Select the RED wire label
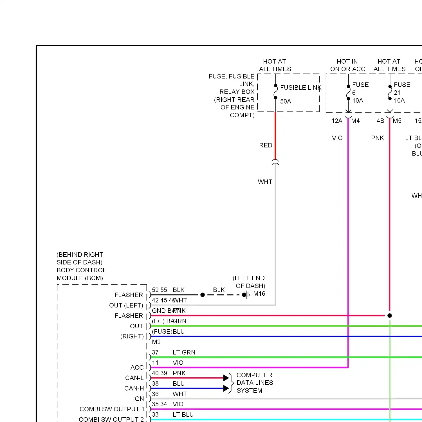The image size is (422, 422). click(266, 145)
